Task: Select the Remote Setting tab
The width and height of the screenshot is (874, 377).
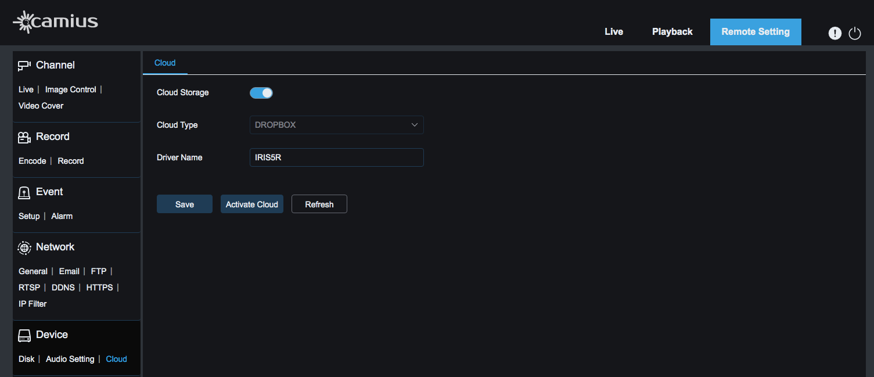Action: [755, 32]
